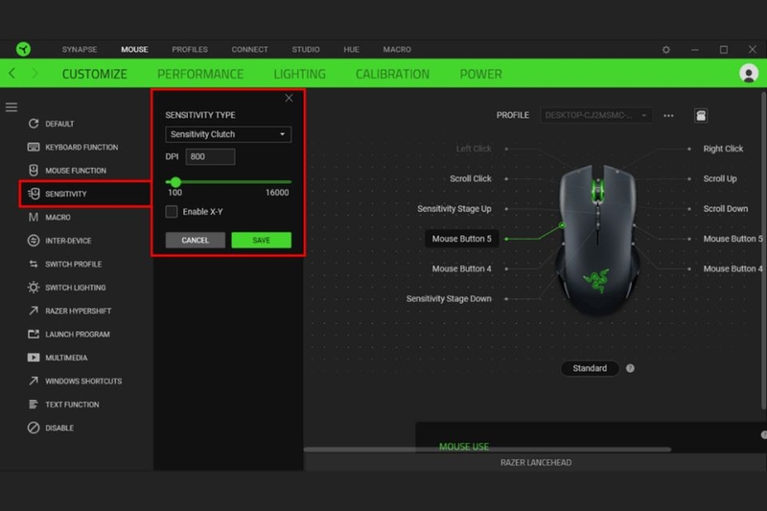The image size is (767, 511).
Task: Click the Standard mode button
Action: (x=590, y=368)
